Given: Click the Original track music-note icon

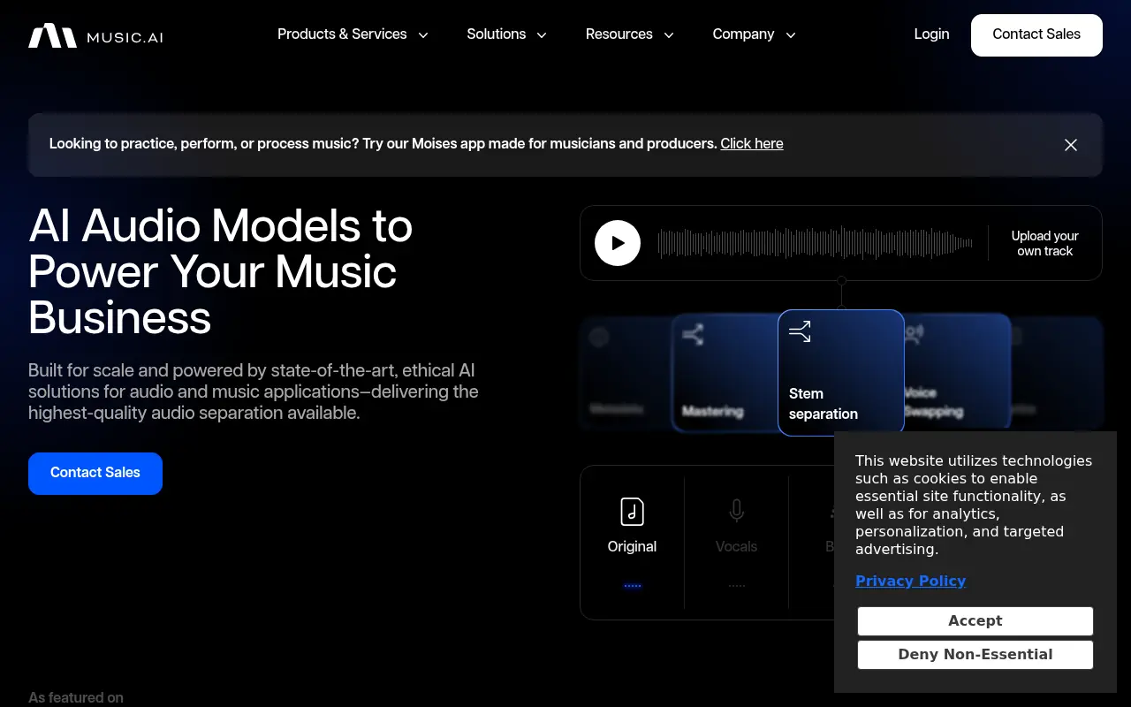Looking at the screenshot, I should [632, 511].
